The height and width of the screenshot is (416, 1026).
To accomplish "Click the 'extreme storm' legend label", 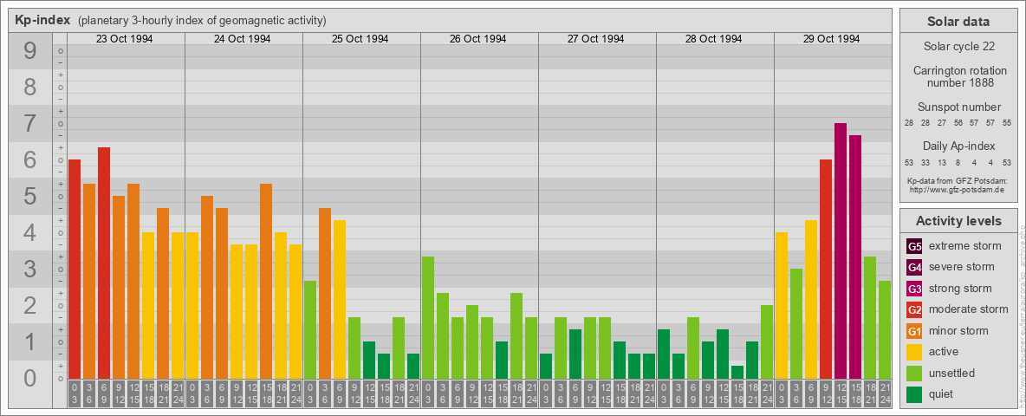I will 965,246.
